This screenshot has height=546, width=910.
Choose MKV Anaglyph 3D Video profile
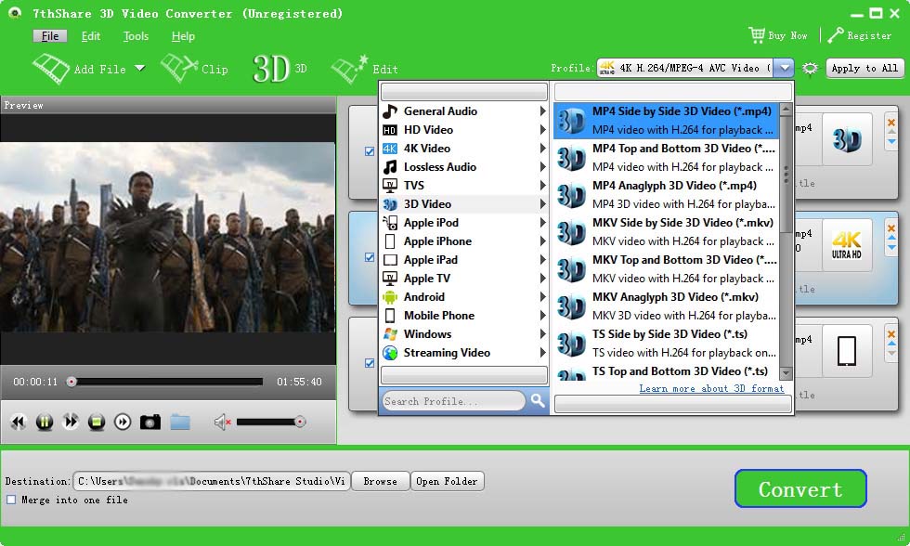(x=667, y=305)
